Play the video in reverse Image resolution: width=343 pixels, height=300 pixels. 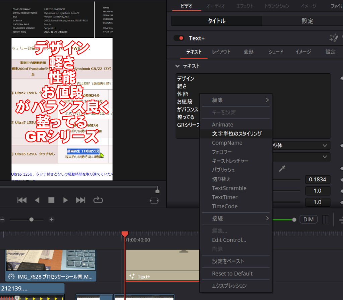(37, 200)
